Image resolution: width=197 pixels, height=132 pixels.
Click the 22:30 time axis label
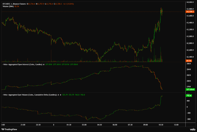38,125
